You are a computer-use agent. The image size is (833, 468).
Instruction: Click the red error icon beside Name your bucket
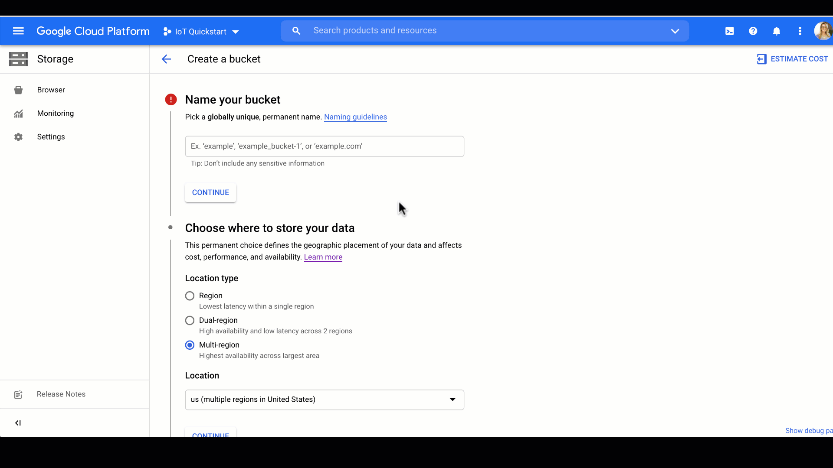point(171,100)
